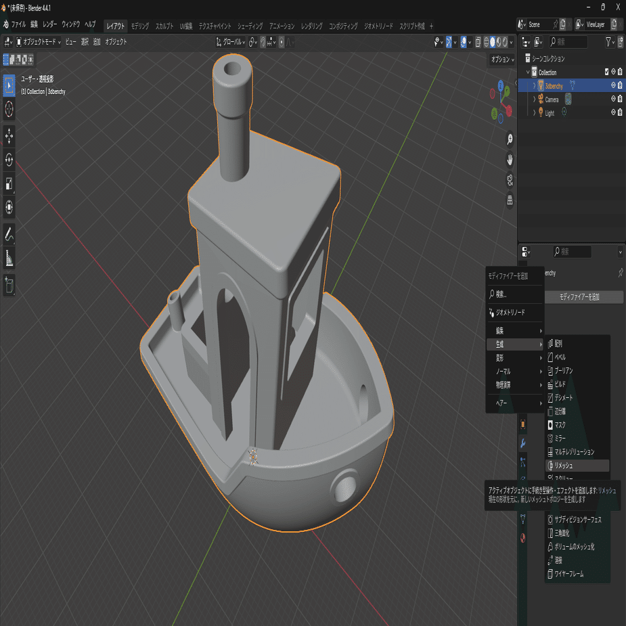
Task: Select the Move tool
Action: [x=9, y=136]
